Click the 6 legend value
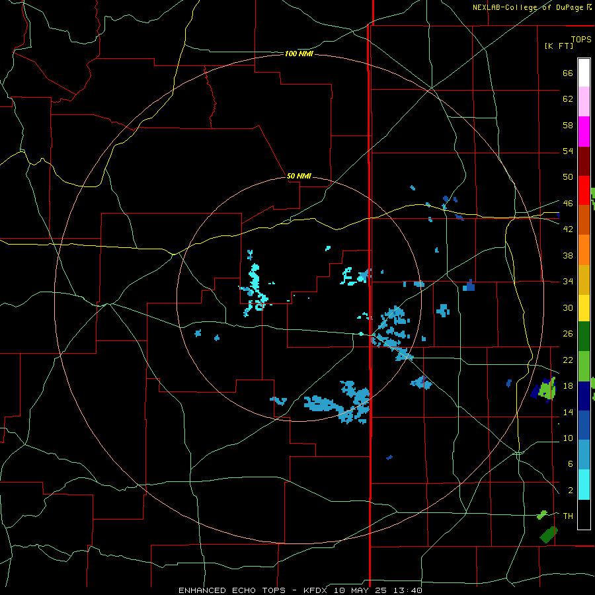 [x=570, y=464]
